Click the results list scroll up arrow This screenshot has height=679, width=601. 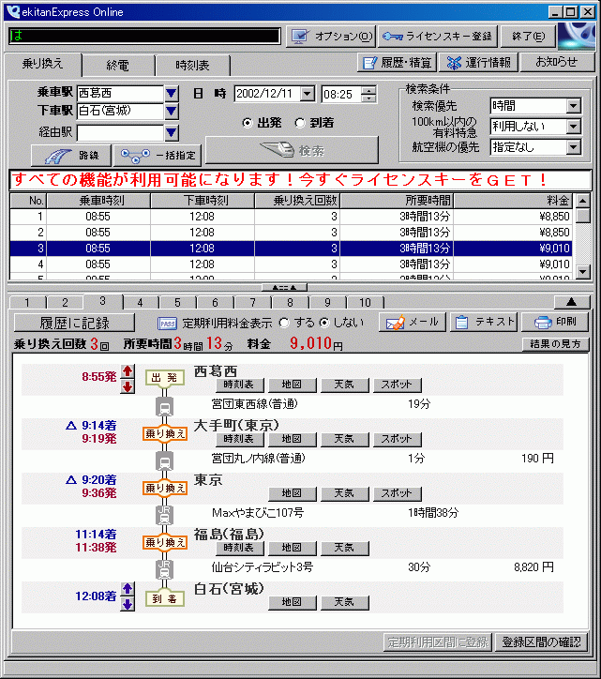tap(583, 201)
